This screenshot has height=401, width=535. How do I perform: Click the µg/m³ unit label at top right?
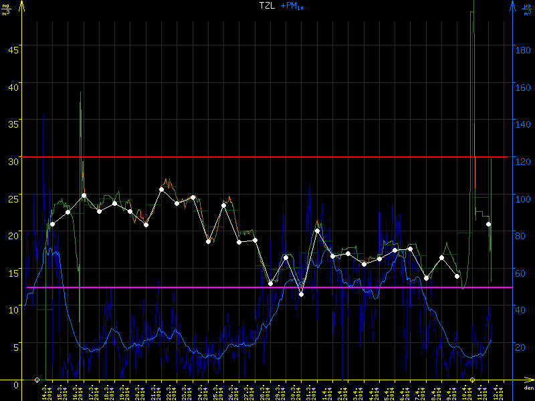click(x=527, y=8)
